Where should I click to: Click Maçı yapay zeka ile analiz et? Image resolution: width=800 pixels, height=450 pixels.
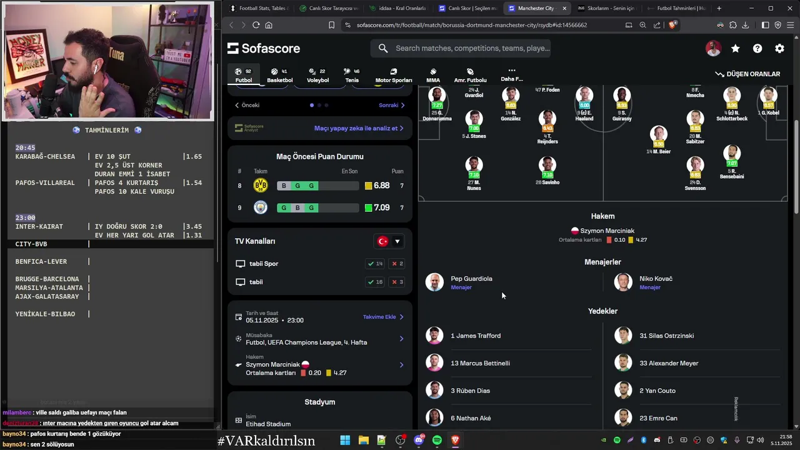(359, 128)
